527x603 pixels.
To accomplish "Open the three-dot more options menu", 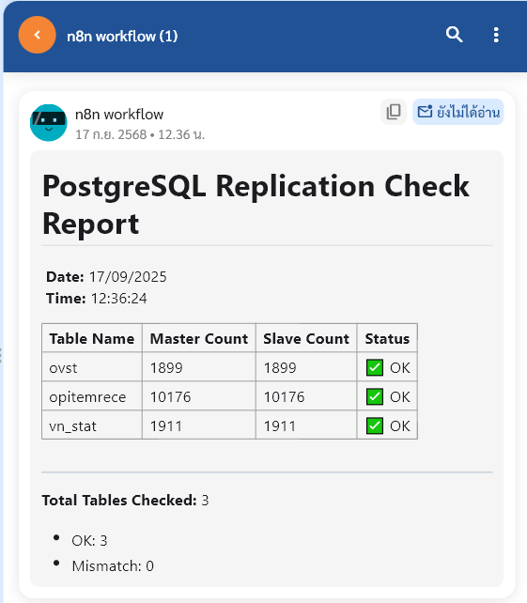I will point(496,35).
